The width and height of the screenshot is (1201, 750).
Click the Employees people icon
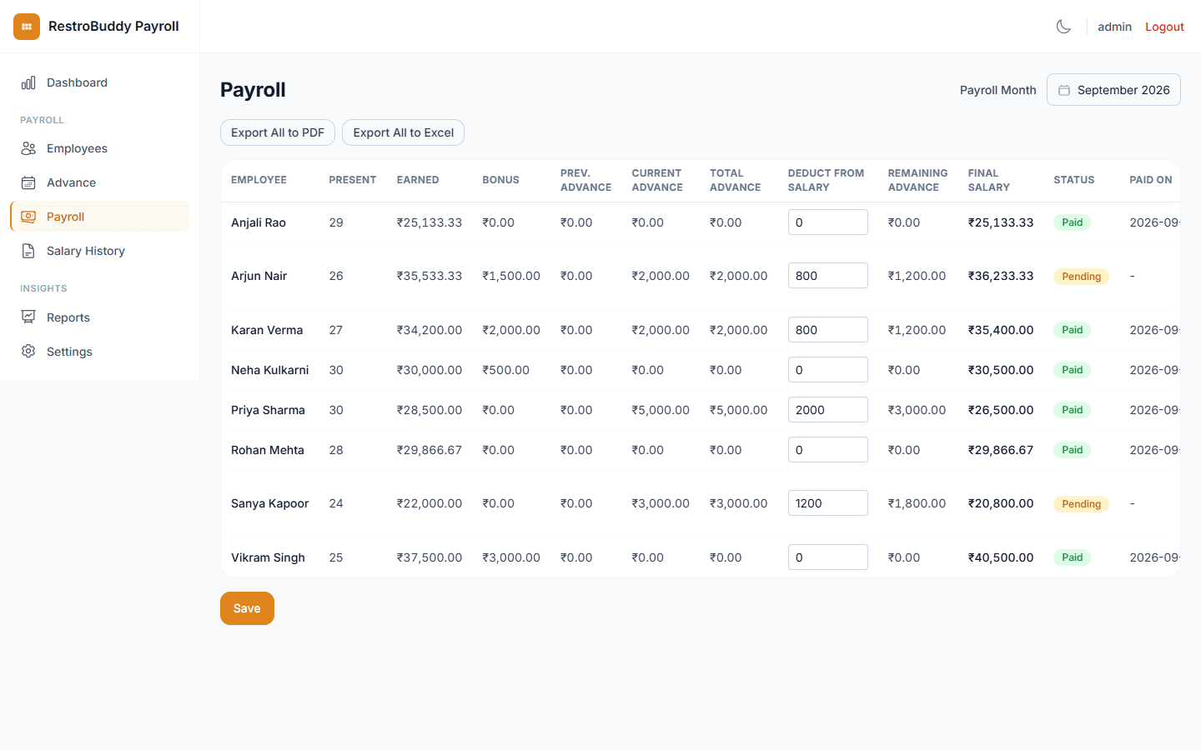(28, 148)
